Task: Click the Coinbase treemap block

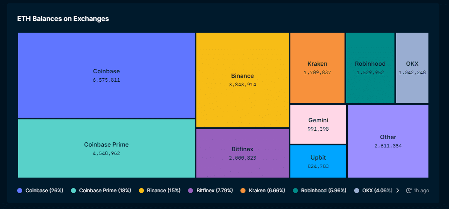Action: [x=106, y=75]
